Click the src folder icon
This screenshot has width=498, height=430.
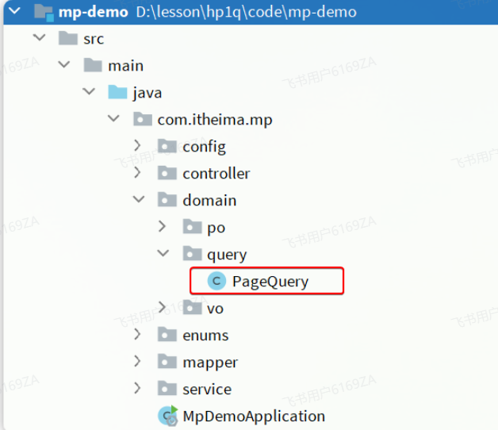tap(68, 39)
